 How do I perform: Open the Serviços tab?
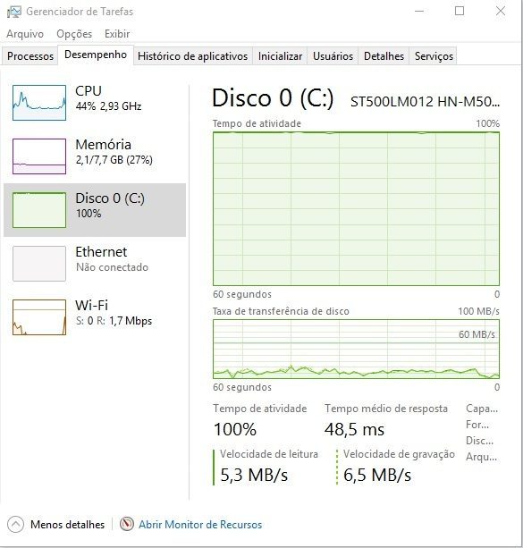(434, 56)
